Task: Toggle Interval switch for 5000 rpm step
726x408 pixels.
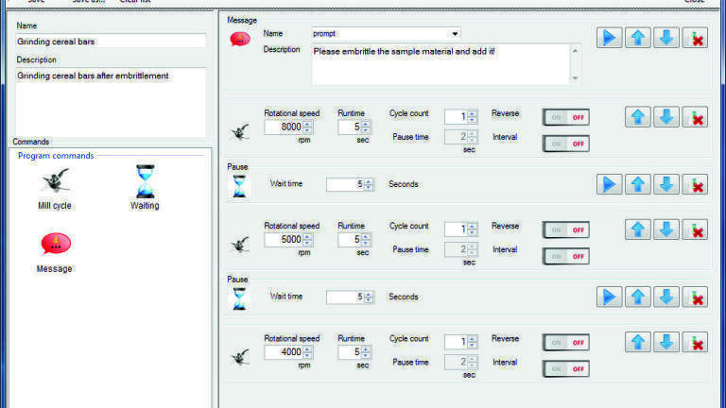Action: coord(566,256)
